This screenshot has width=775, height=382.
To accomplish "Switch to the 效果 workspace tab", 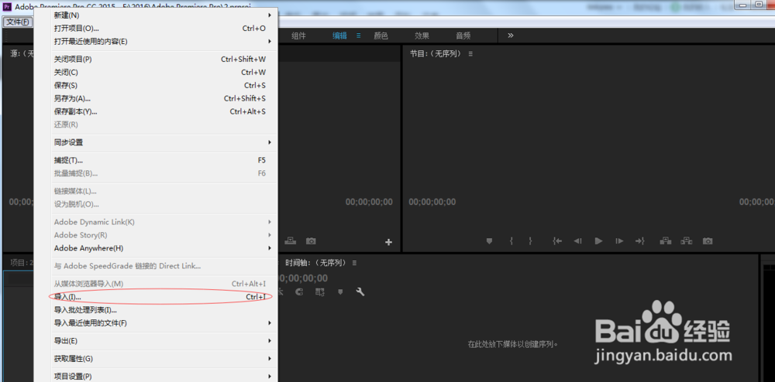I will pyautogui.click(x=422, y=36).
